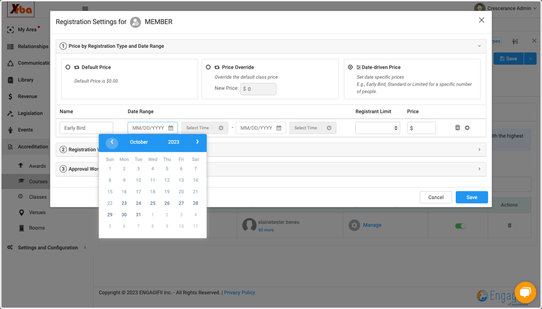Viewport: 542px width, 309px height.
Task: Click the Communications sidebar icon
Action: 10,63
